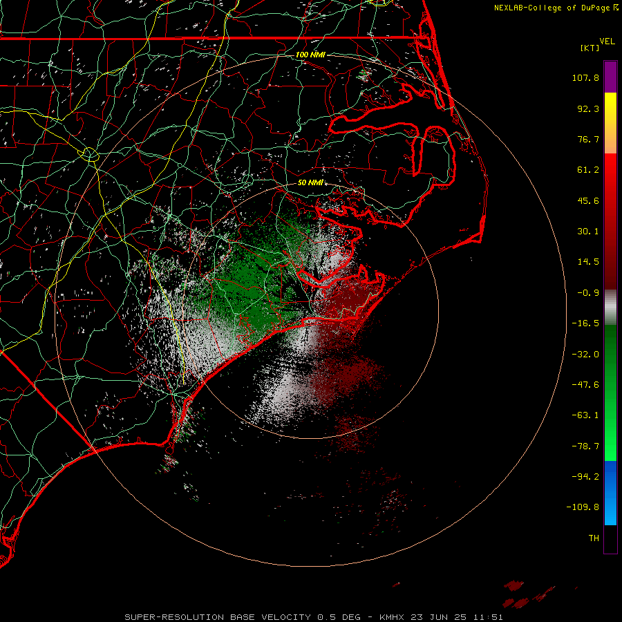Click the -0.9 legend value
This screenshot has width=622, height=622.
click(x=588, y=293)
